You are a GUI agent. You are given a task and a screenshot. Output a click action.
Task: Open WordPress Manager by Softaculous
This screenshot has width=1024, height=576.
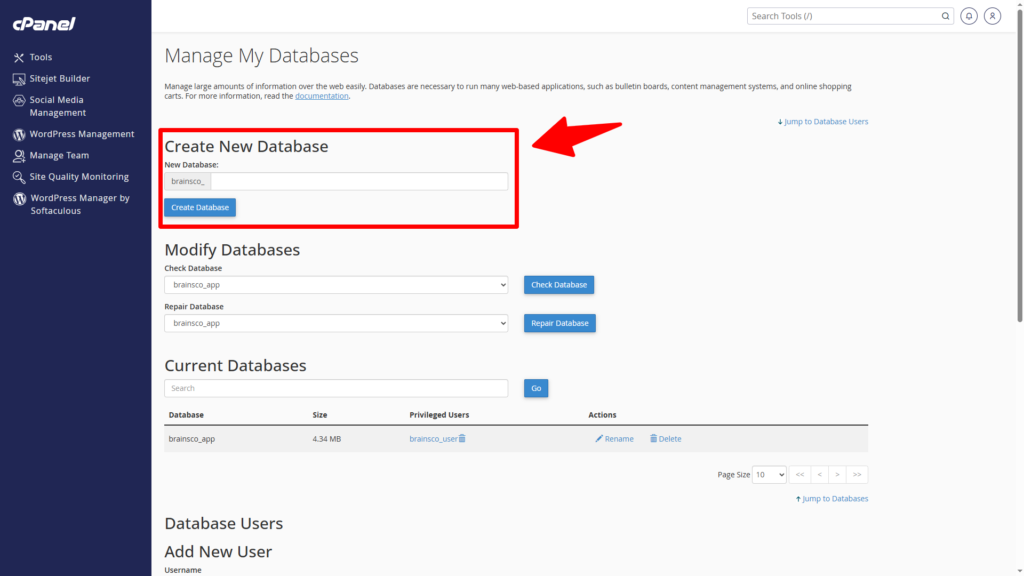pos(80,204)
